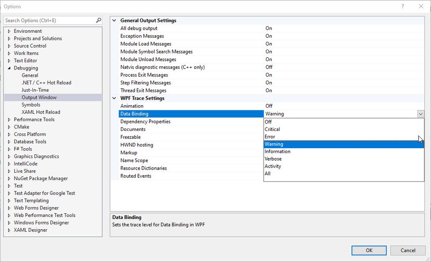This screenshot has width=431, height=262.
Task: Expand the Environment tree node
Action: coord(9,31)
